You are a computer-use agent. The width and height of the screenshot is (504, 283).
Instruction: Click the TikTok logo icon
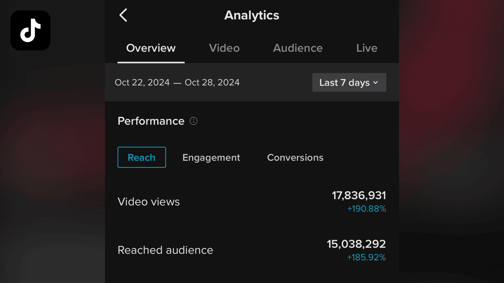[30, 30]
